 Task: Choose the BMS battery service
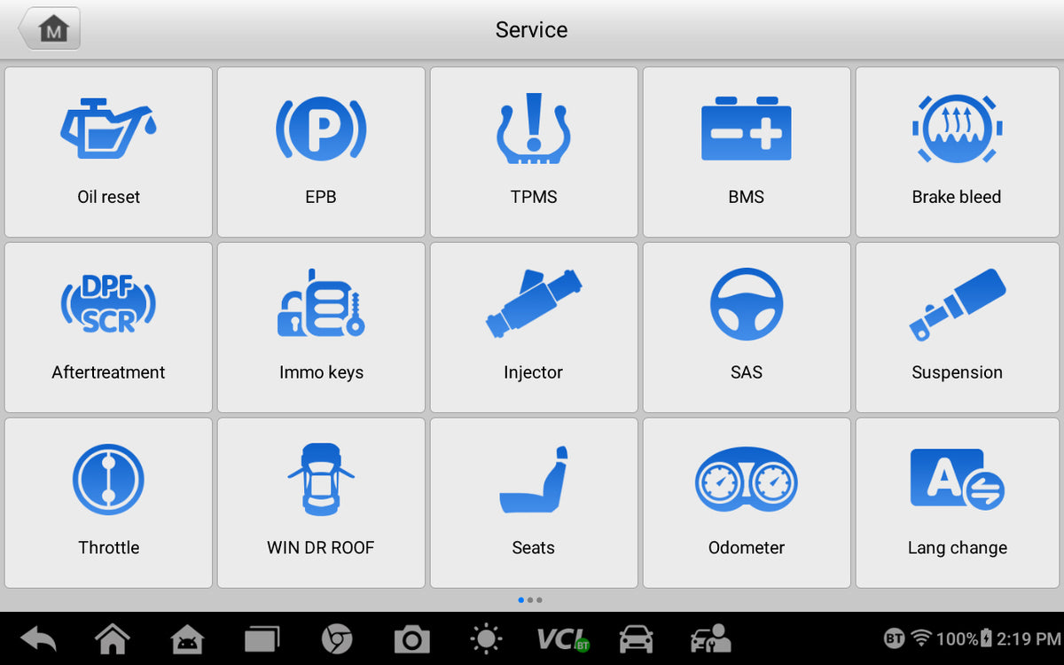point(747,153)
